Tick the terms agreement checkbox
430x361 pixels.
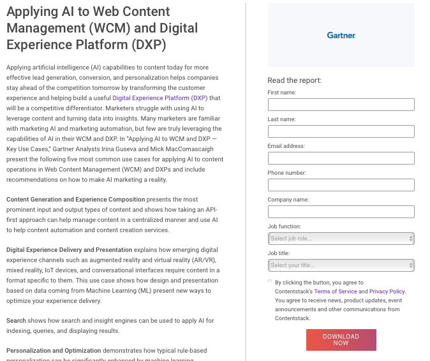tap(270, 281)
